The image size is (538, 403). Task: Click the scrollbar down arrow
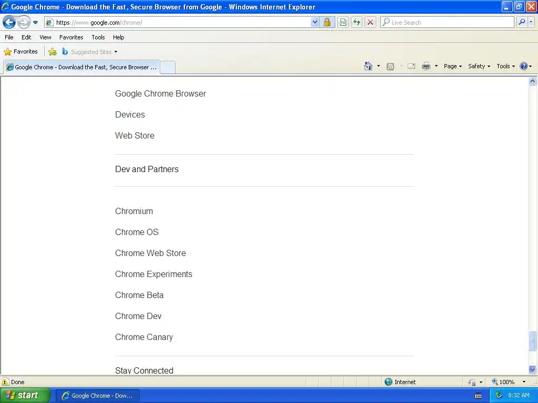(532, 370)
